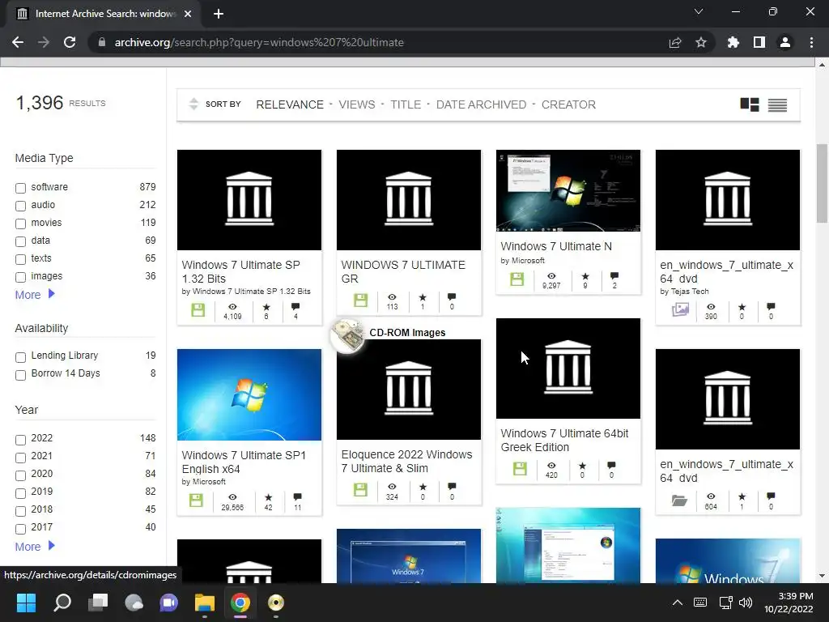Enable the Lending Library availability filter
Image resolution: width=829 pixels, height=622 pixels.
20,357
